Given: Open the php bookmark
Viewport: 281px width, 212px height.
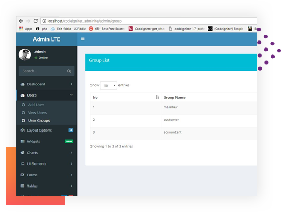Looking at the screenshot, I should (x=42, y=29).
